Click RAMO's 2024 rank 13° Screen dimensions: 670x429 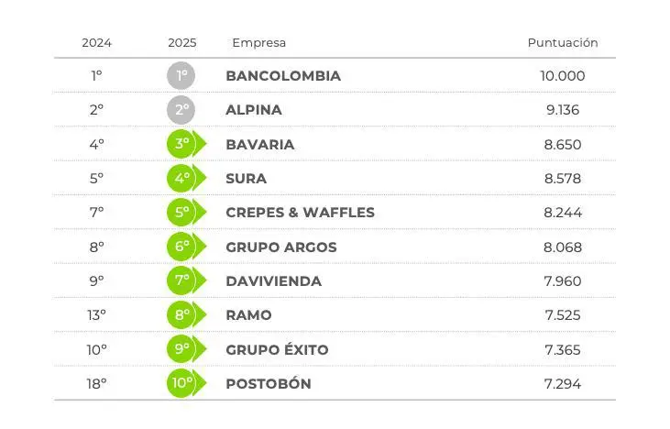(96, 315)
